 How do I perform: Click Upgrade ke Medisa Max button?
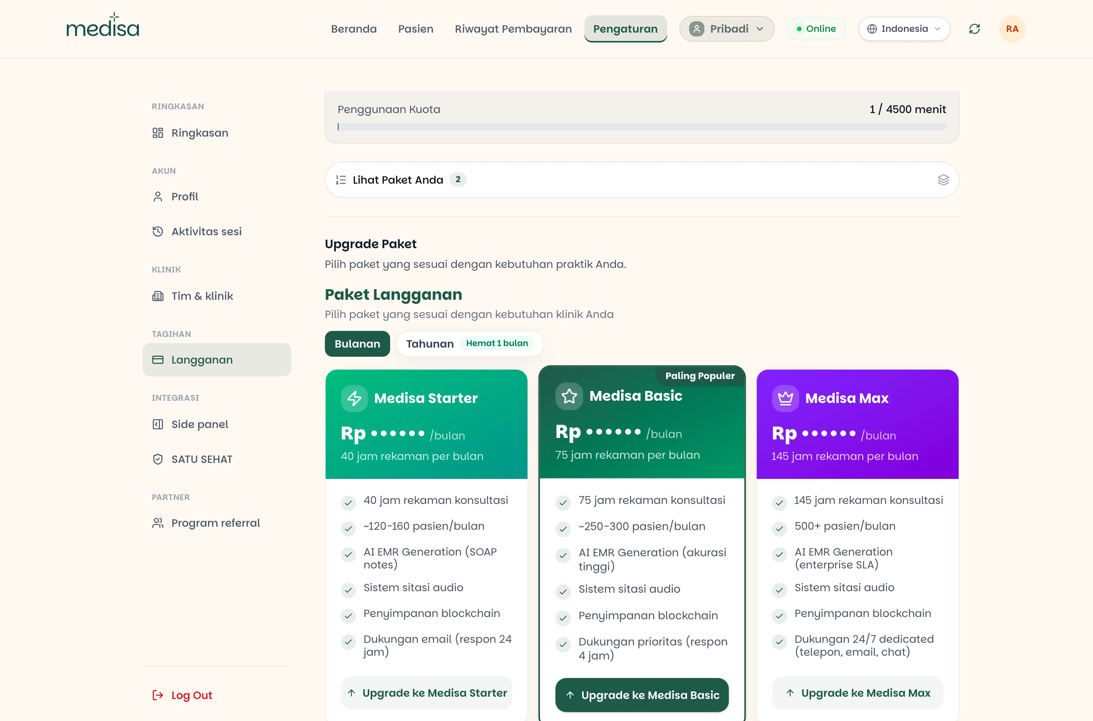tap(858, 693)
